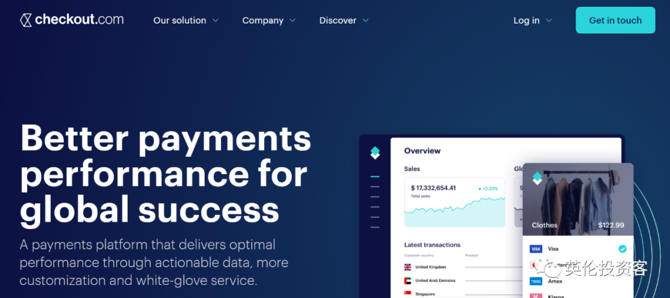Click the Product column header

(471, 256)
